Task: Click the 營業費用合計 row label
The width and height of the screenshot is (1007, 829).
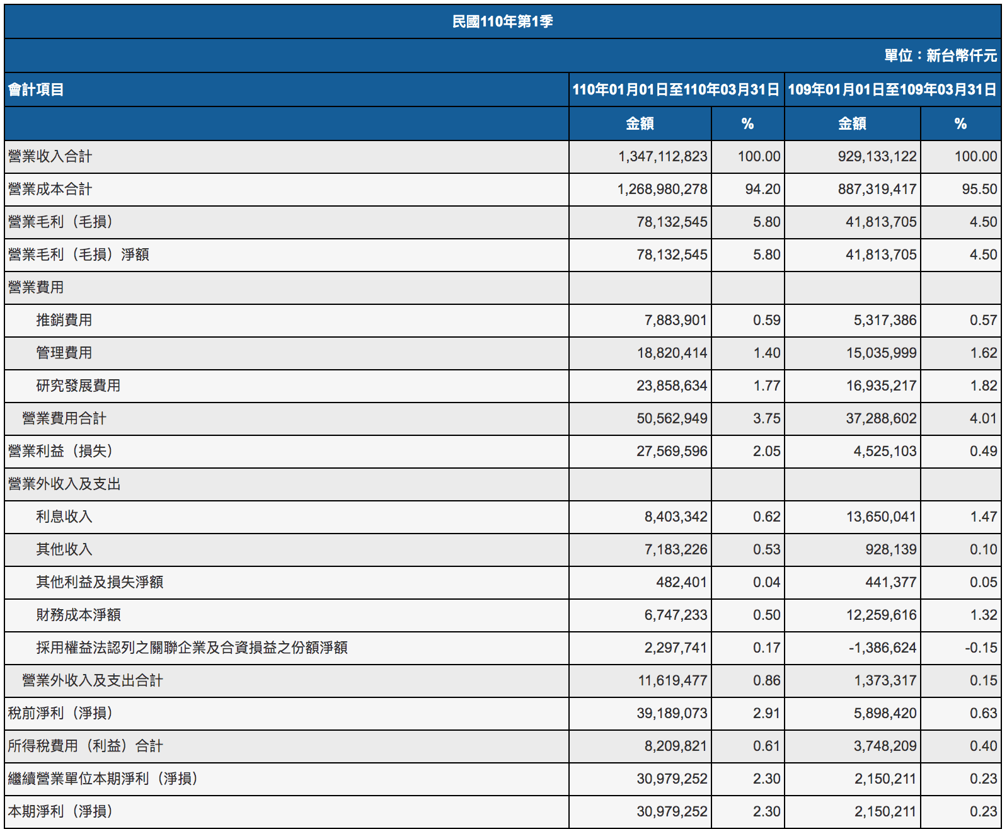Action: (x=64, y=418)
